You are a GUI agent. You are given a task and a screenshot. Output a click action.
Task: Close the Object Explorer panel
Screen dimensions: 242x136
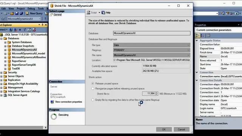(46, 25)
